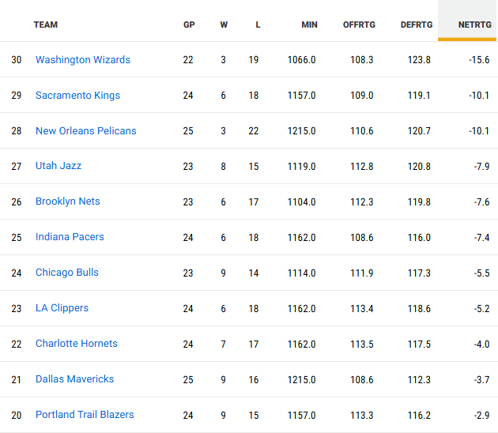Sort table by OFFRTG column header

pos(358,24)
